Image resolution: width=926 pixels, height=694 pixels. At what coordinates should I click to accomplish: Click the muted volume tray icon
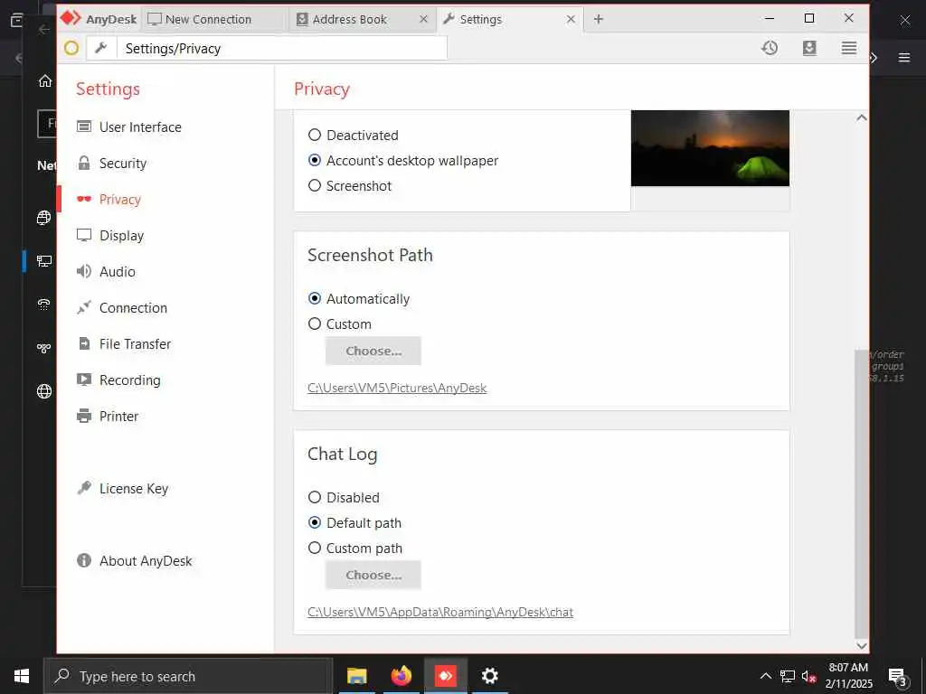[808, 676]
